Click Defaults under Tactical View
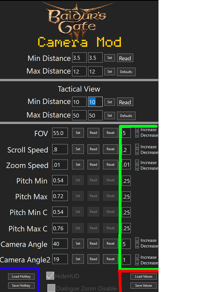202x292 pixels. pyautogui.click(x=126, y=116)
